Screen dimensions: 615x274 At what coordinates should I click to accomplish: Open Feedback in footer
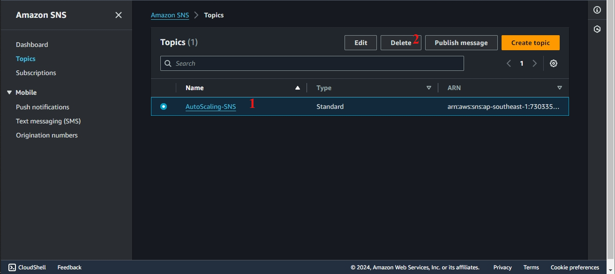69,267
